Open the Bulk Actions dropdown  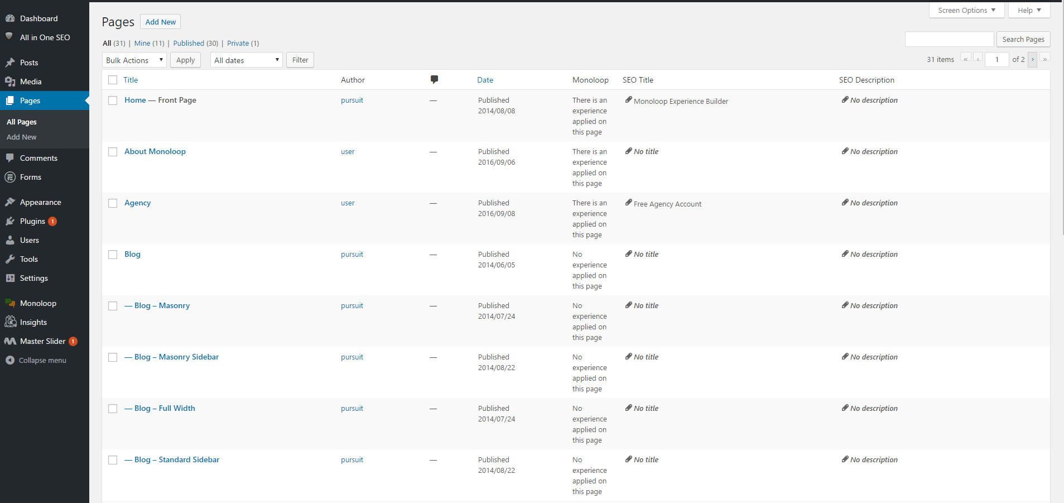point(134,60)
